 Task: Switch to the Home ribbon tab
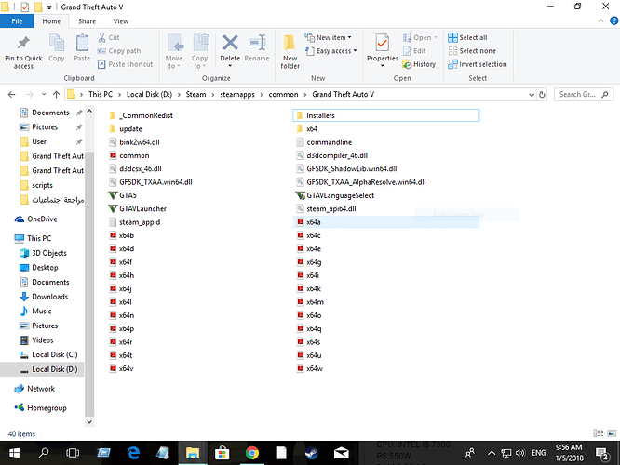coord(51,21)
